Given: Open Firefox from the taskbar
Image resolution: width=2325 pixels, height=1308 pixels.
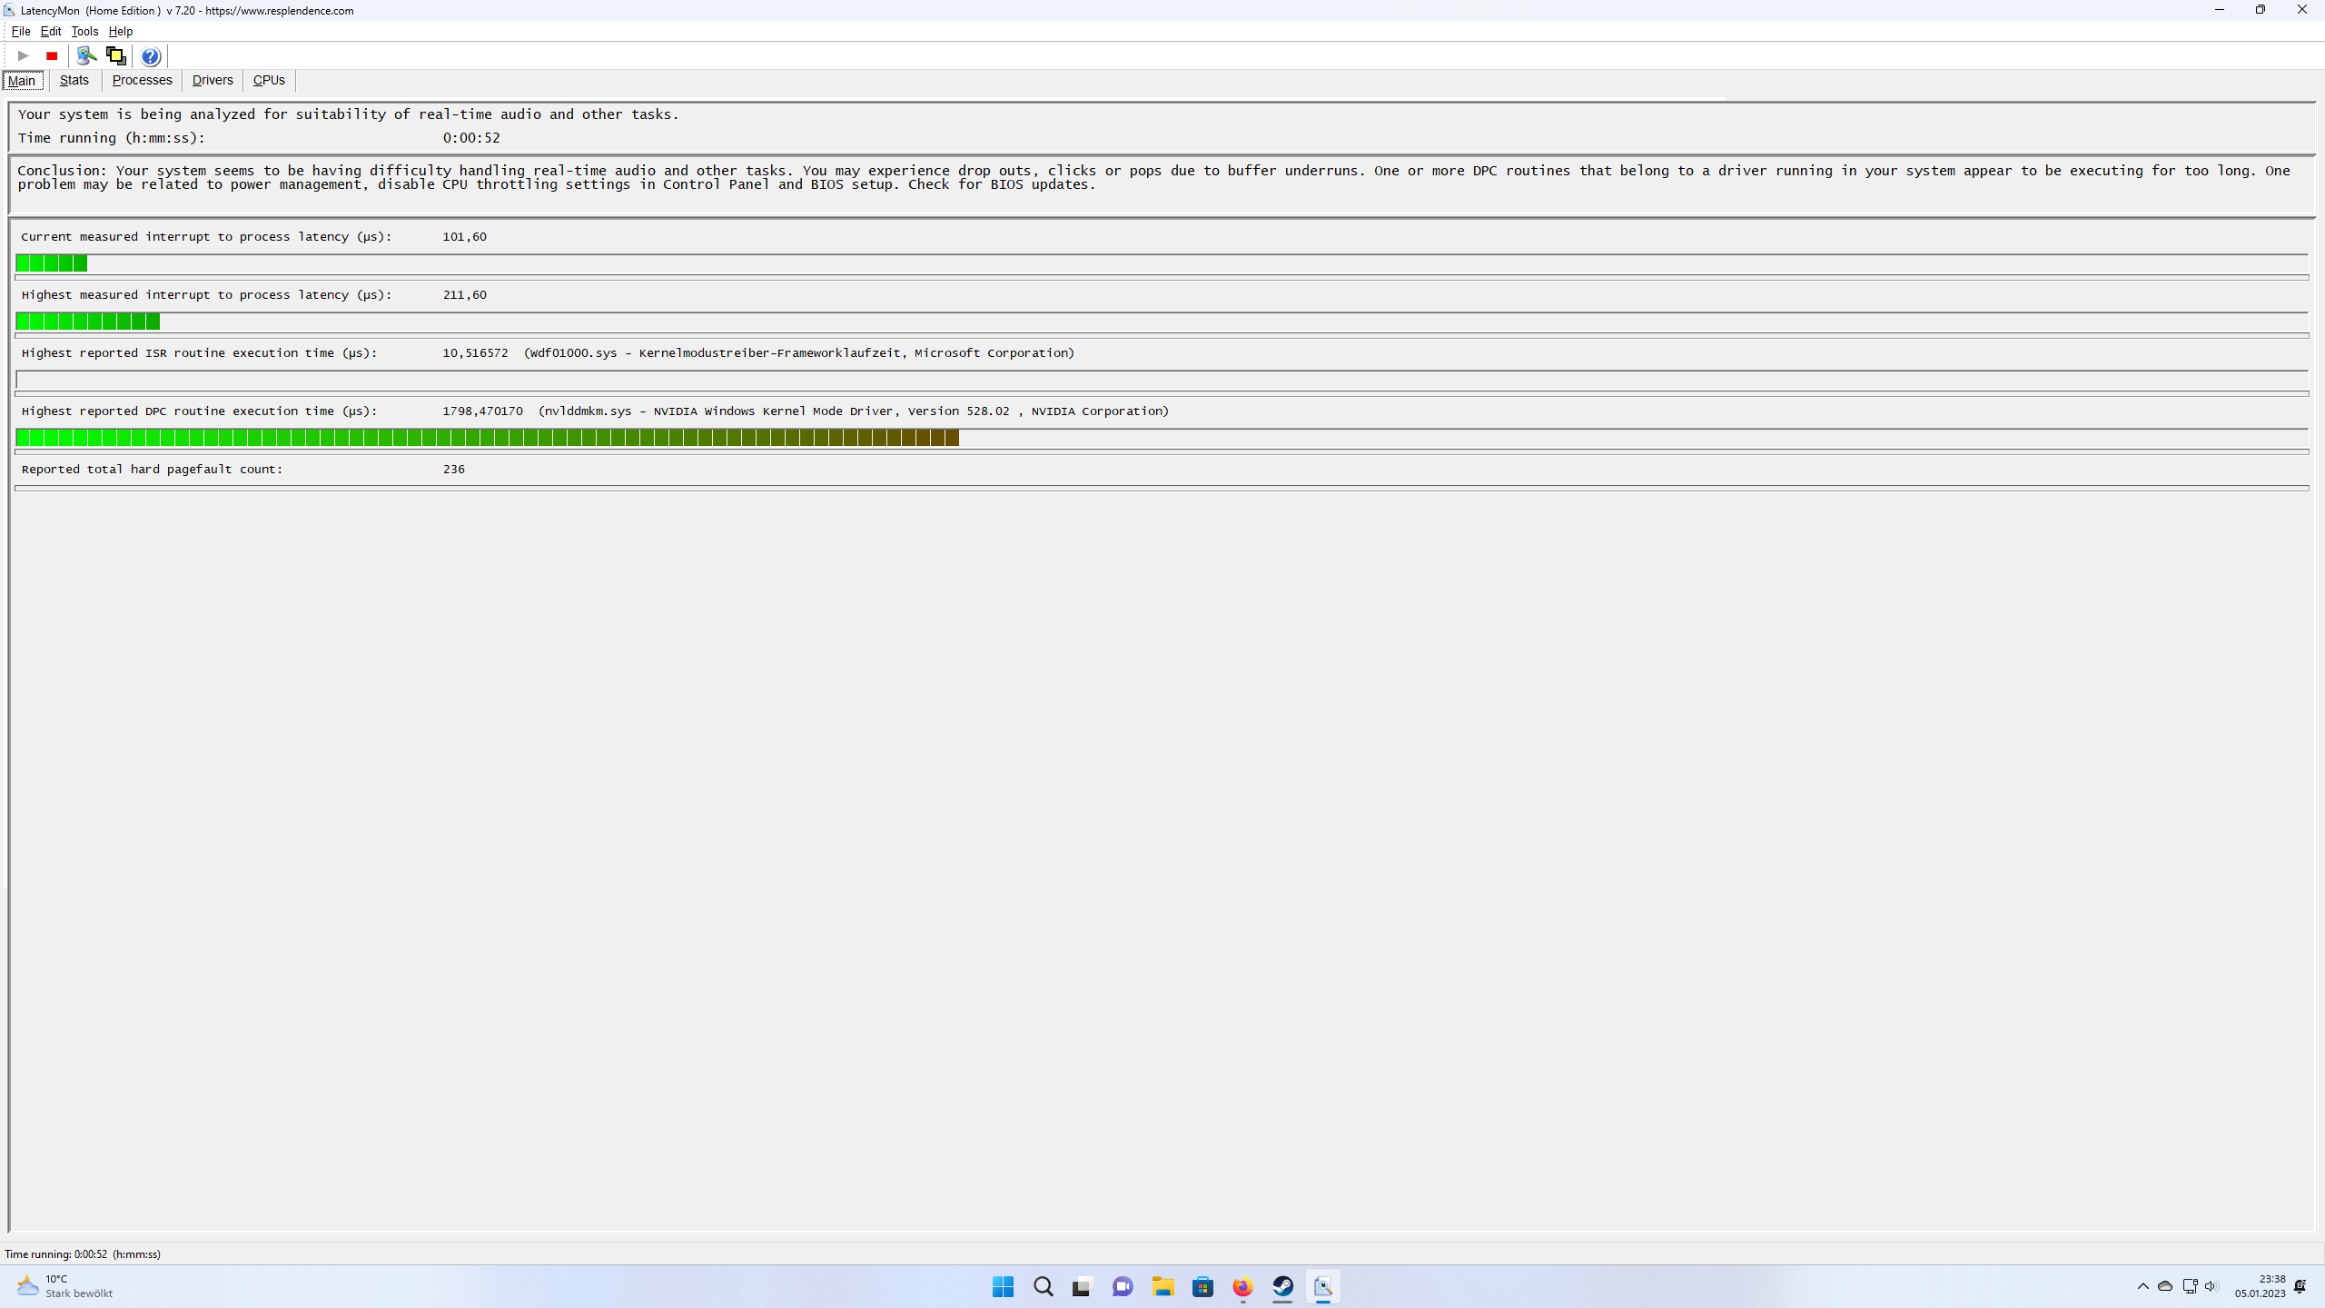Looking at the screenshot, I should 1242,1286.
